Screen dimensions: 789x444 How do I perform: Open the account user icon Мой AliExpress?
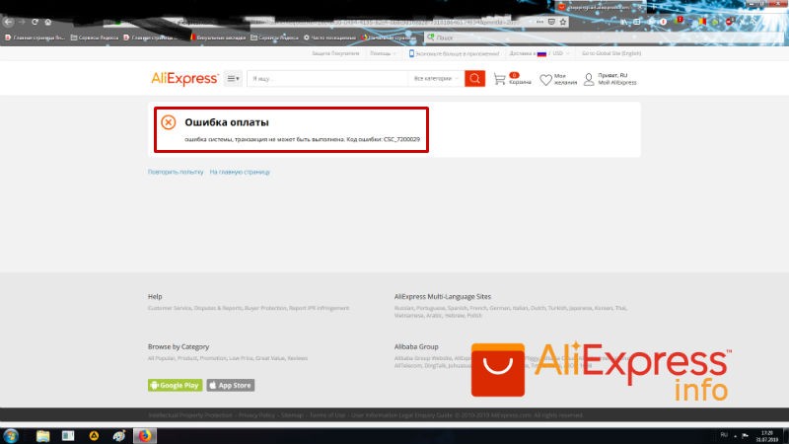[610, 79]
